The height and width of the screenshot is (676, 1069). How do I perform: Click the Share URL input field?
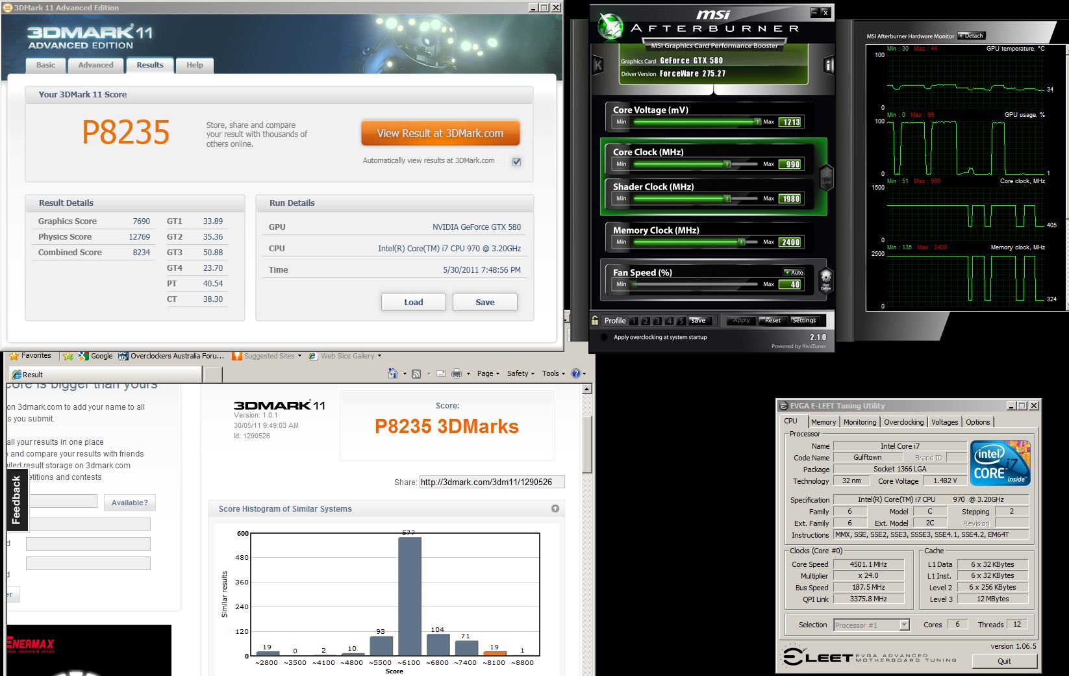click(492, 482)
